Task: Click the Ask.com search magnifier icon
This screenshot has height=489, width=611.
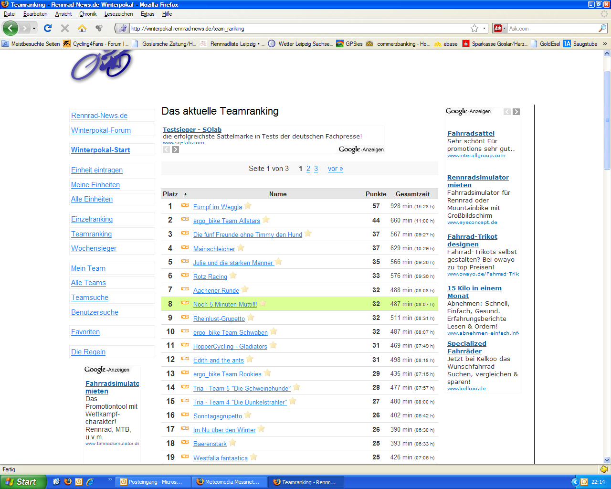Action: tap(602, 29)
